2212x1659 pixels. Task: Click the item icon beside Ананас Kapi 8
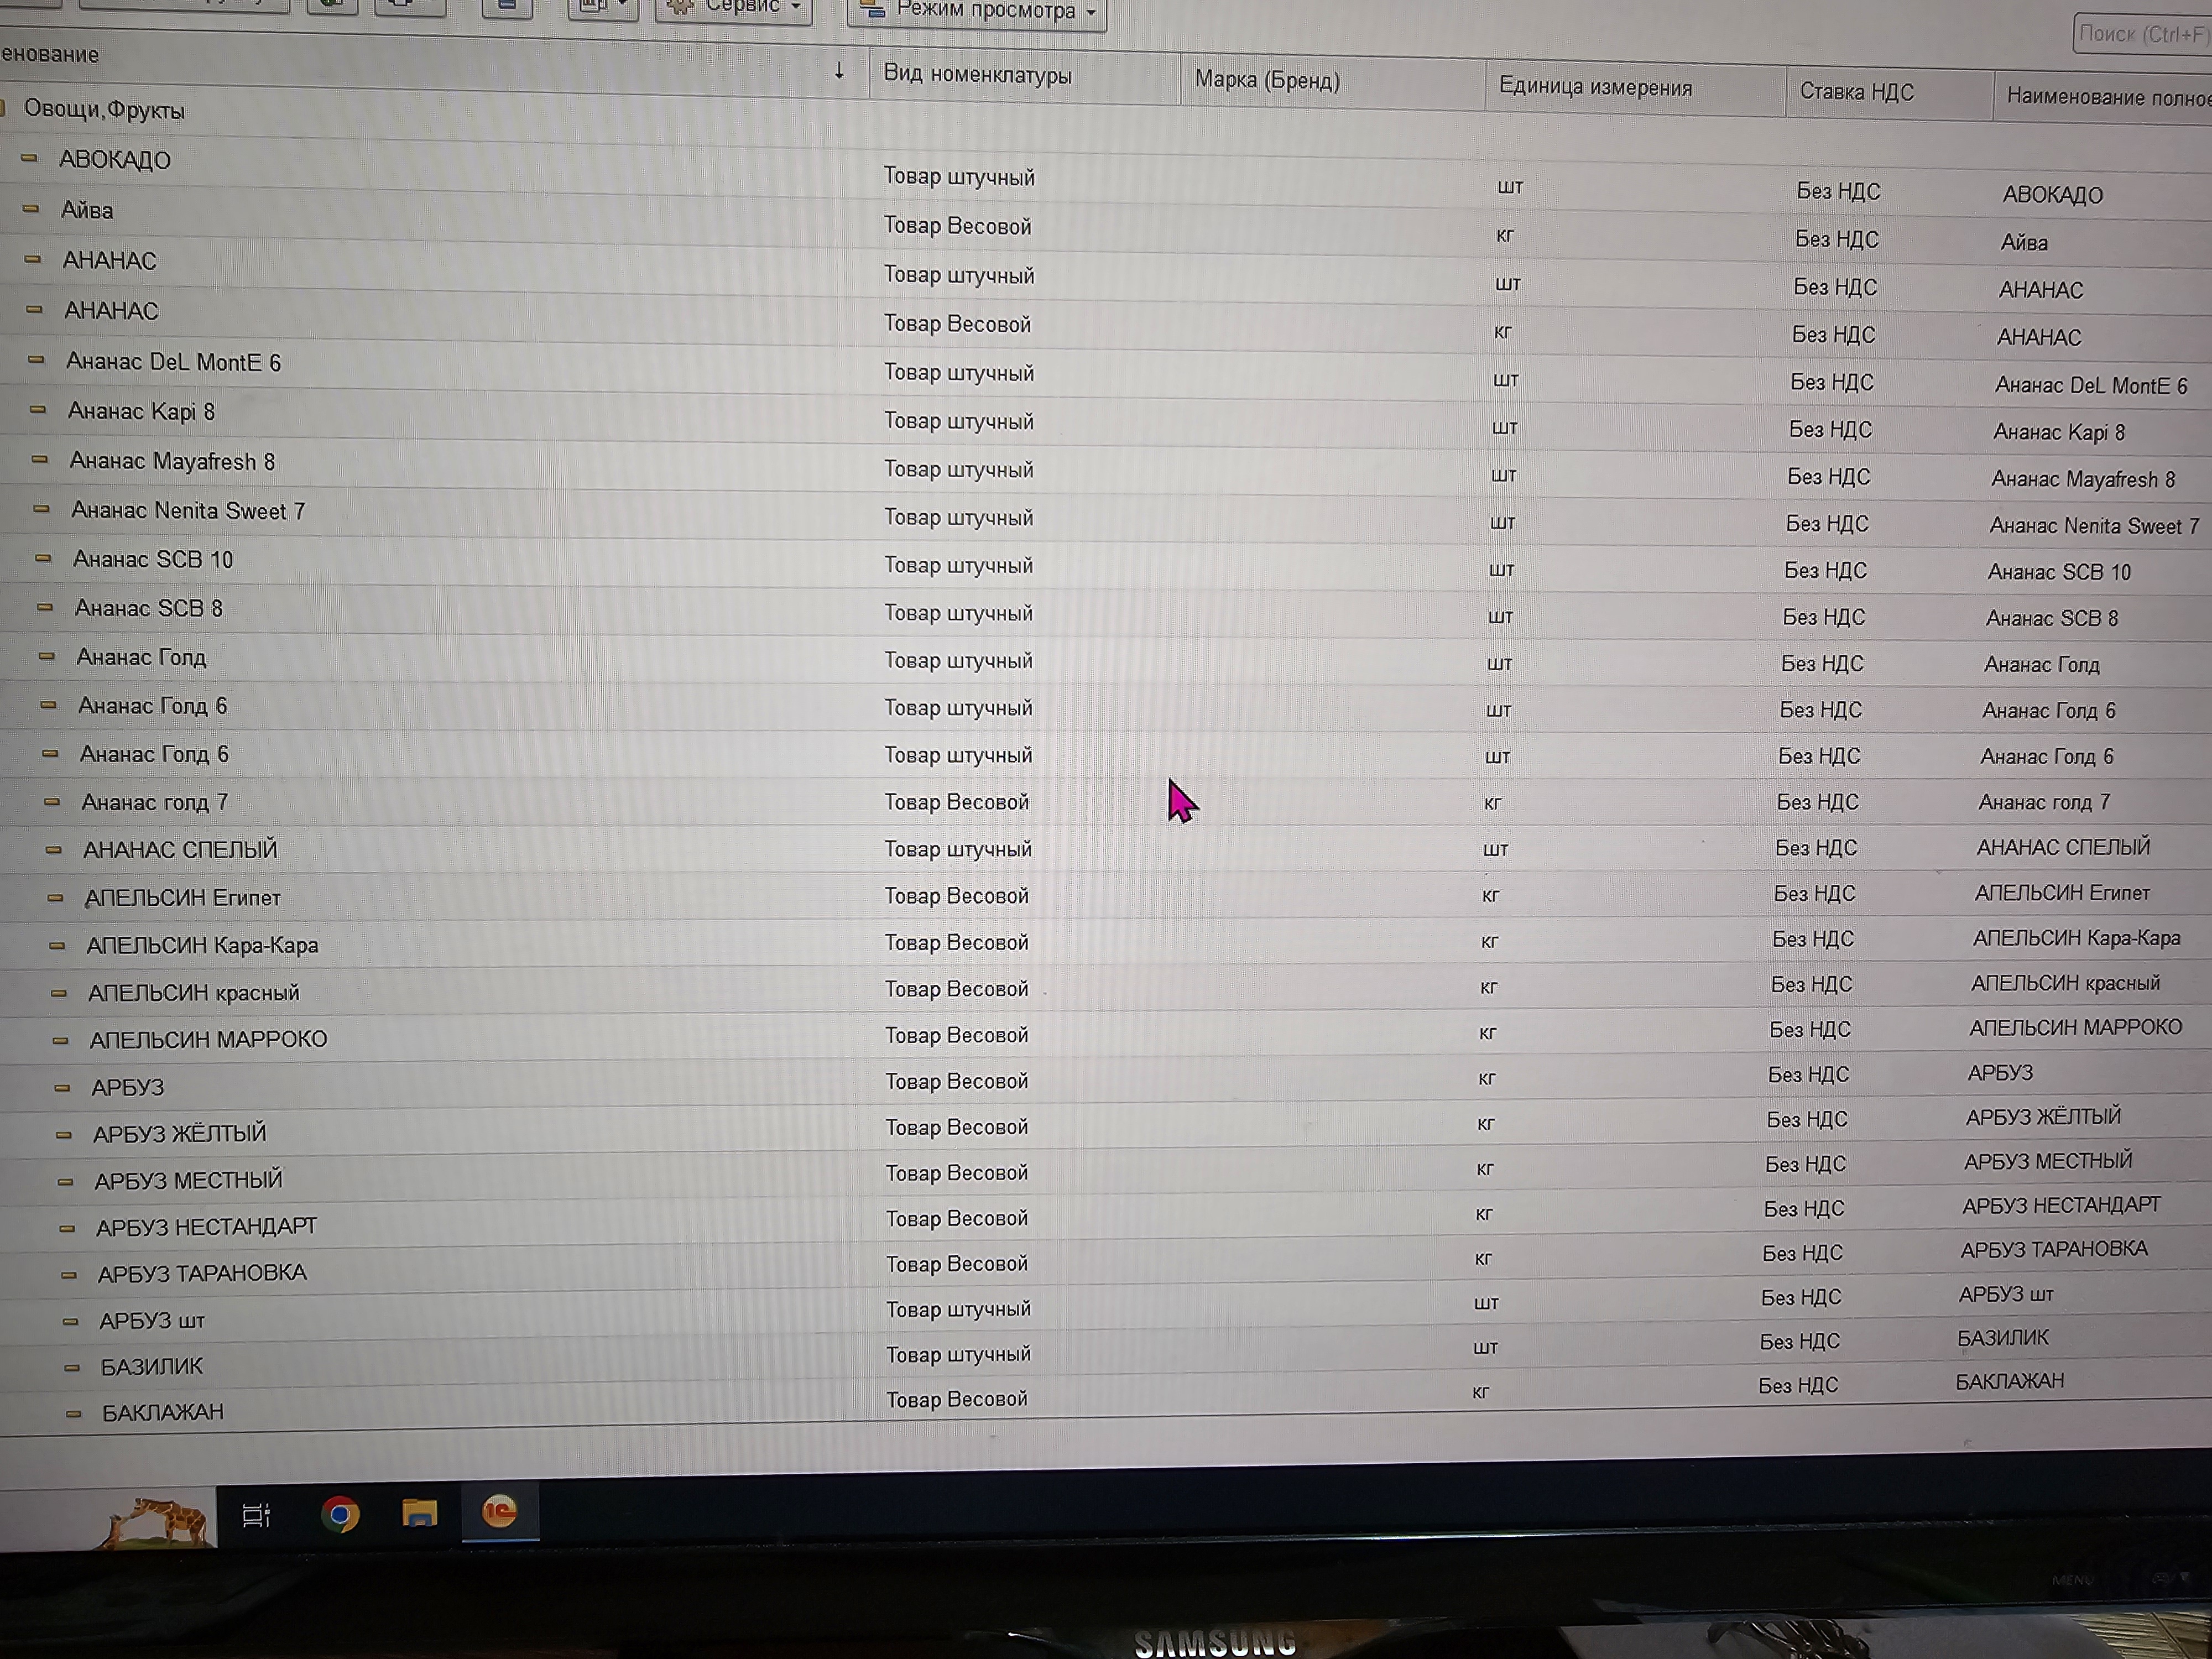coord(38,410)
